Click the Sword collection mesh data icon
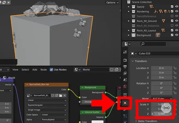Screen dimensions: 179x123 click(x=151, y=7)
